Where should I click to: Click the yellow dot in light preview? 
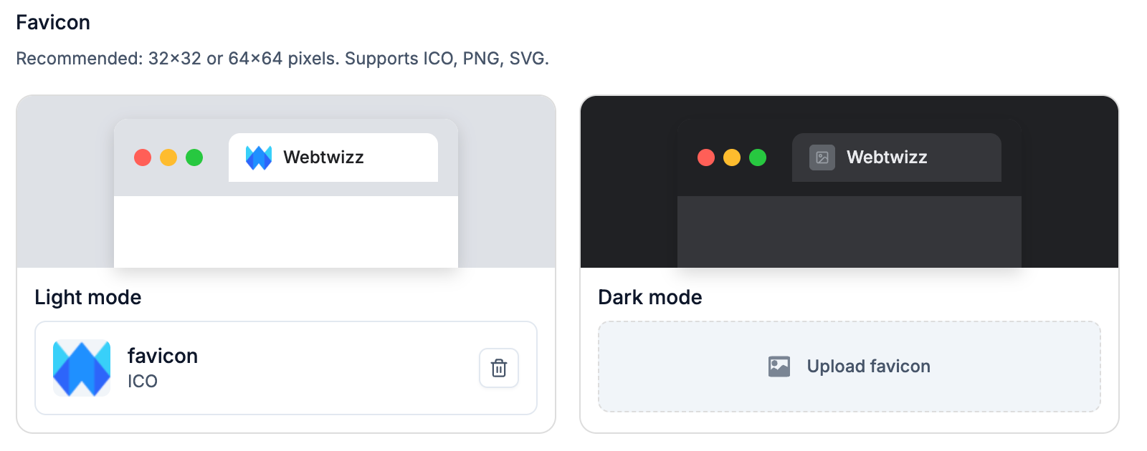[x=168, y=157]
